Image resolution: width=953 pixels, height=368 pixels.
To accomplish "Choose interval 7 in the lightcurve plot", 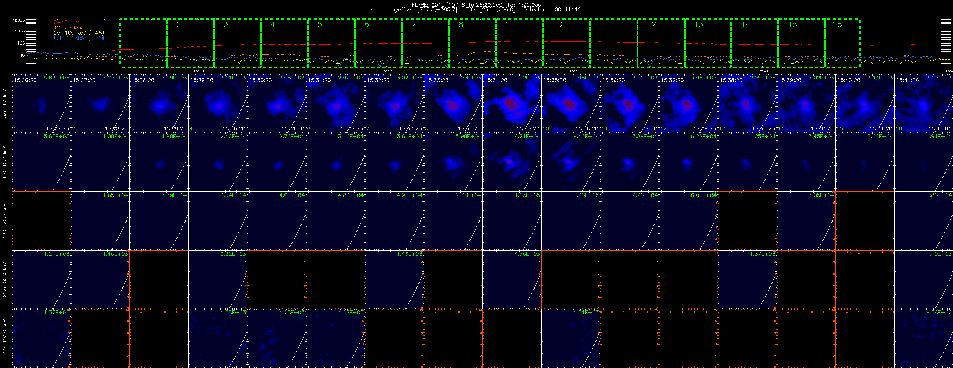I will pos(426,43).
